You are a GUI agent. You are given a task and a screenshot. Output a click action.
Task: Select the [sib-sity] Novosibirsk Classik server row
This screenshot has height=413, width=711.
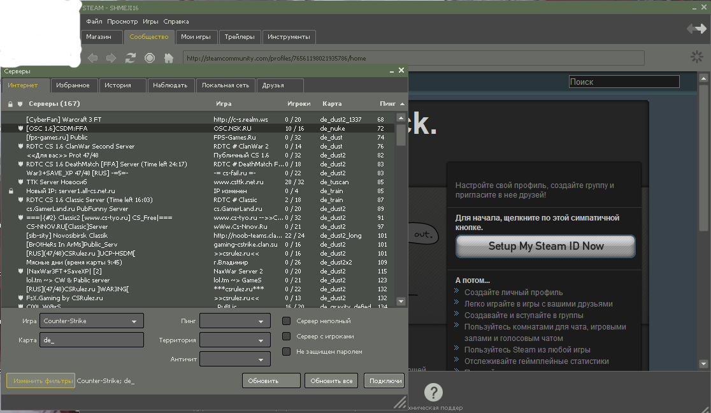(197, 236)
